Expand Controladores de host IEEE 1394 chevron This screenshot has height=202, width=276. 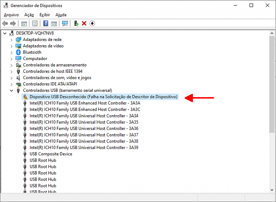(11, 71)
